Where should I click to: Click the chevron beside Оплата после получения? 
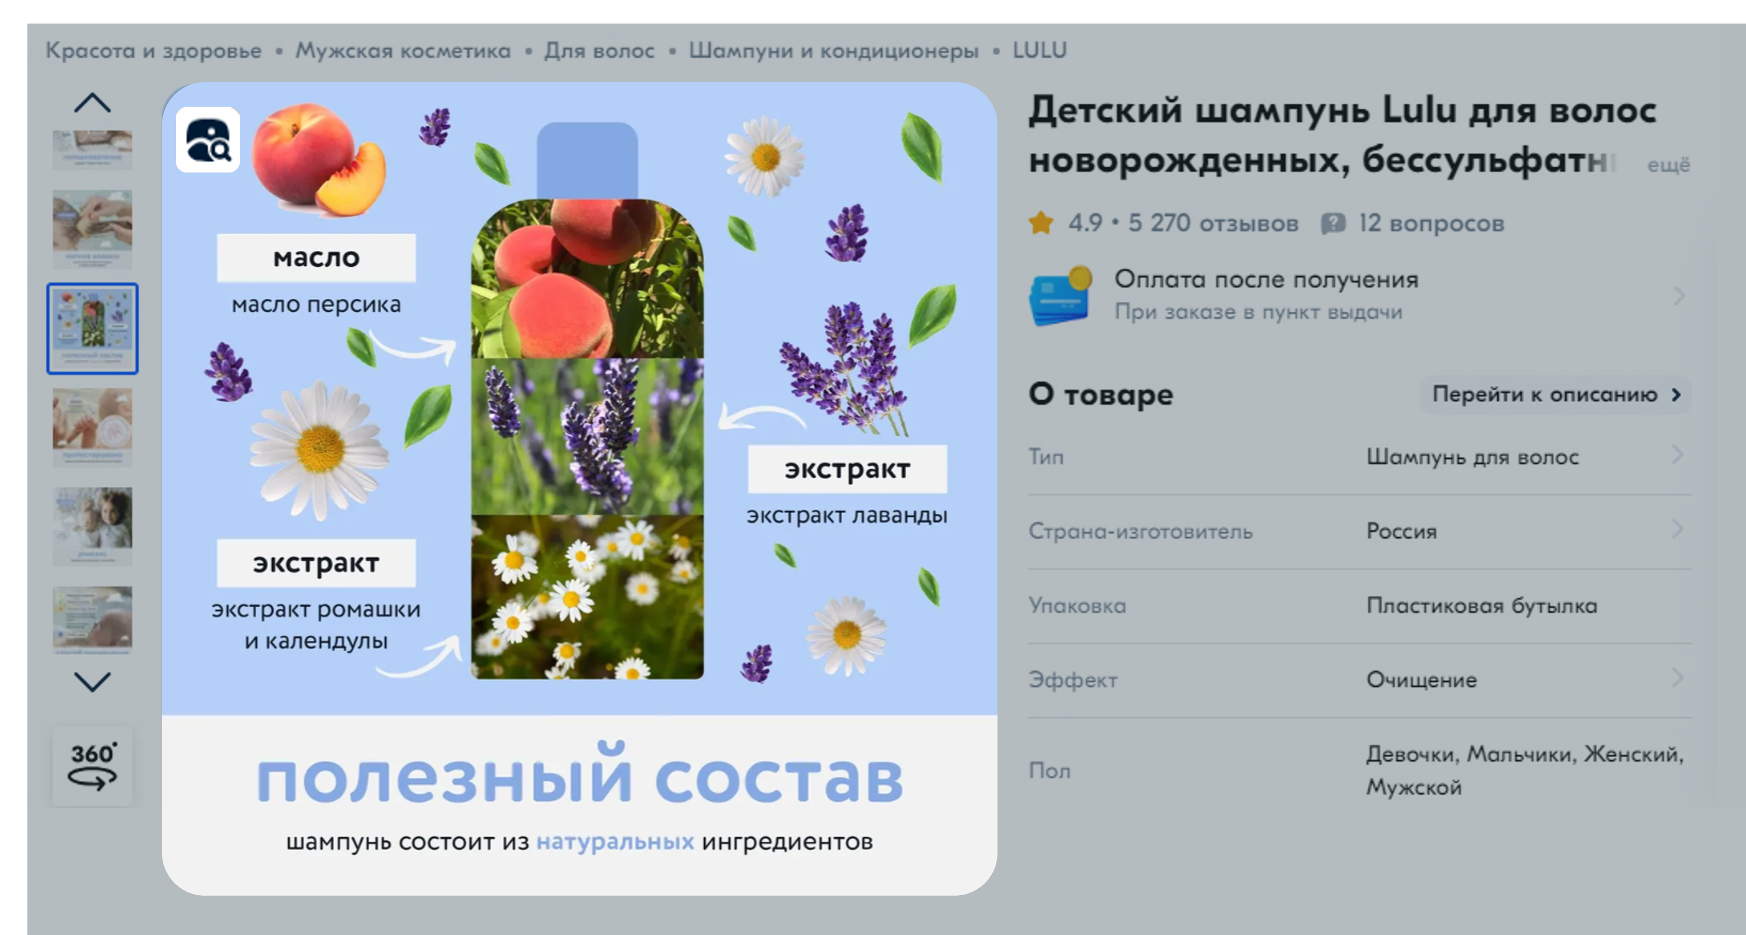(x=1679, y=295)
